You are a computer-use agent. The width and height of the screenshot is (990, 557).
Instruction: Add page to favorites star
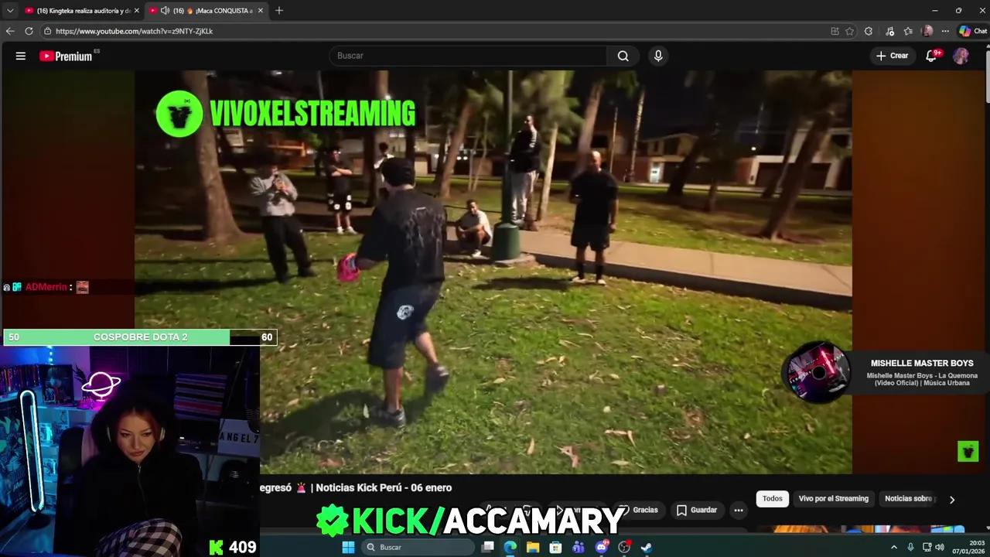coord(849,31)
